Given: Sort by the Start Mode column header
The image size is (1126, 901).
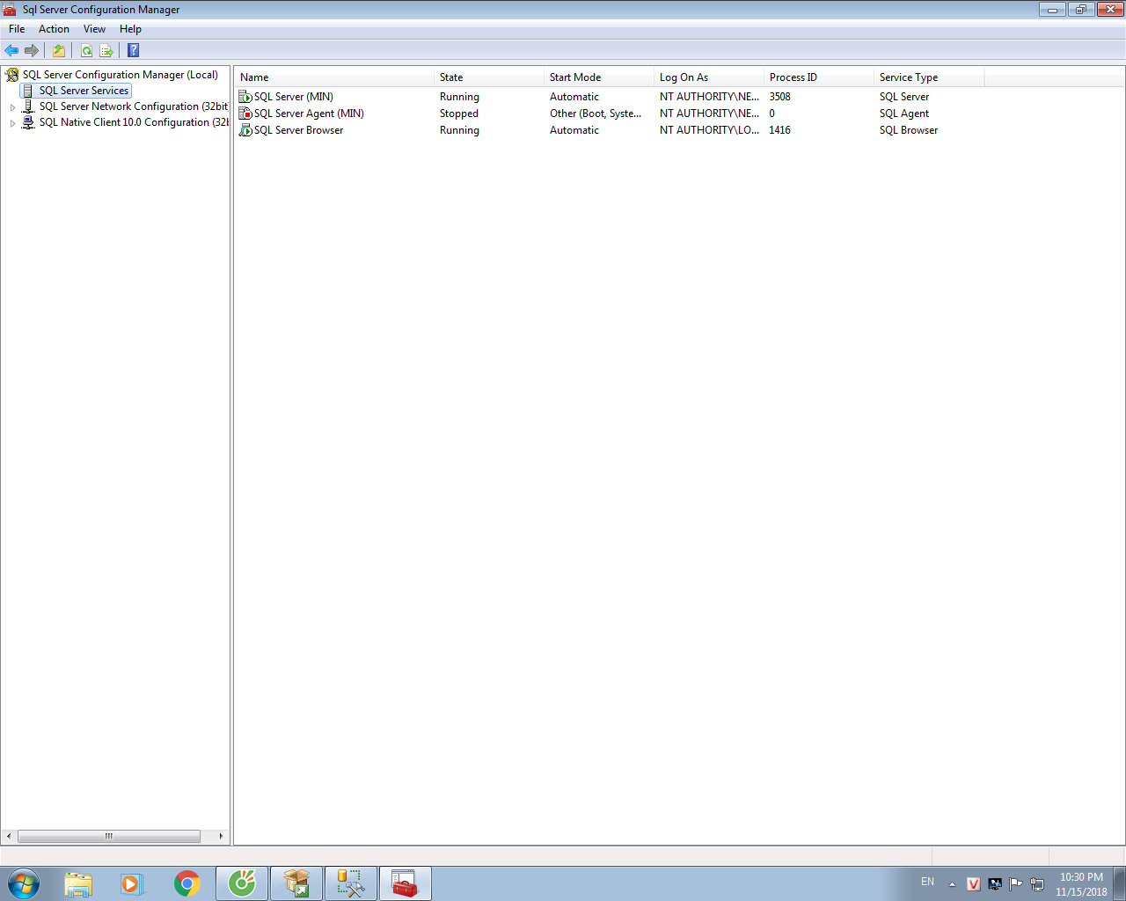Looking at the screenshot, I should click(599, 77).
